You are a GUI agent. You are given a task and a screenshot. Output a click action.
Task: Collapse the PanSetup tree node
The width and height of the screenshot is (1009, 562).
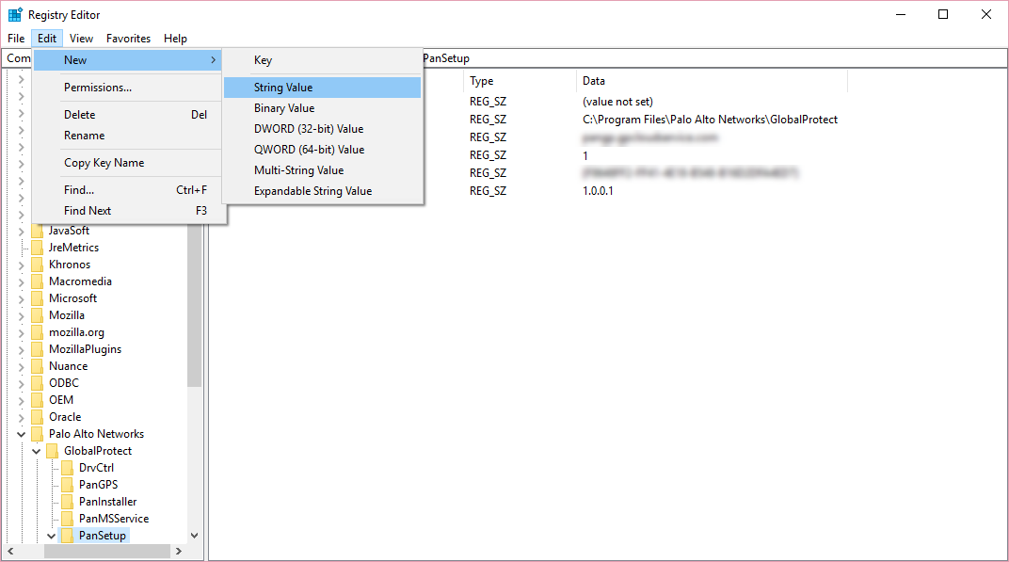(52, 537)
